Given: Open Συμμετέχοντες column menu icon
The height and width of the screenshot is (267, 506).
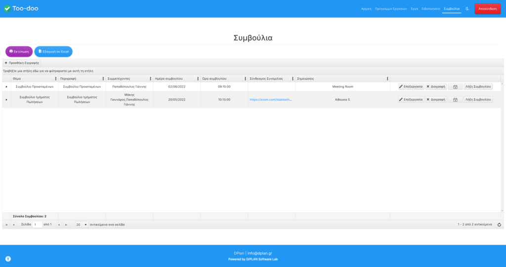Looking at the screenshot, I should [x=150, y=79].
